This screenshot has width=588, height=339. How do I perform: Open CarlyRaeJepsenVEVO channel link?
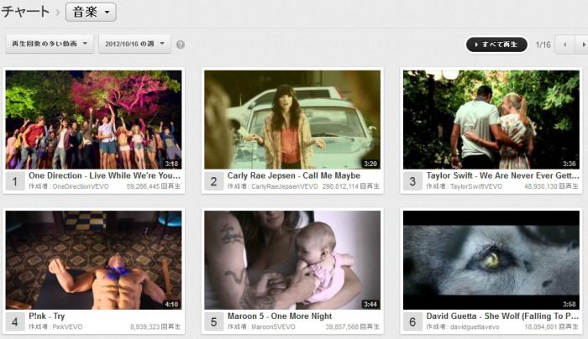tap(284, 186)
